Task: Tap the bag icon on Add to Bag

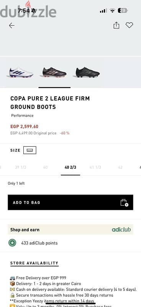Action: click(x=124, y=203)
